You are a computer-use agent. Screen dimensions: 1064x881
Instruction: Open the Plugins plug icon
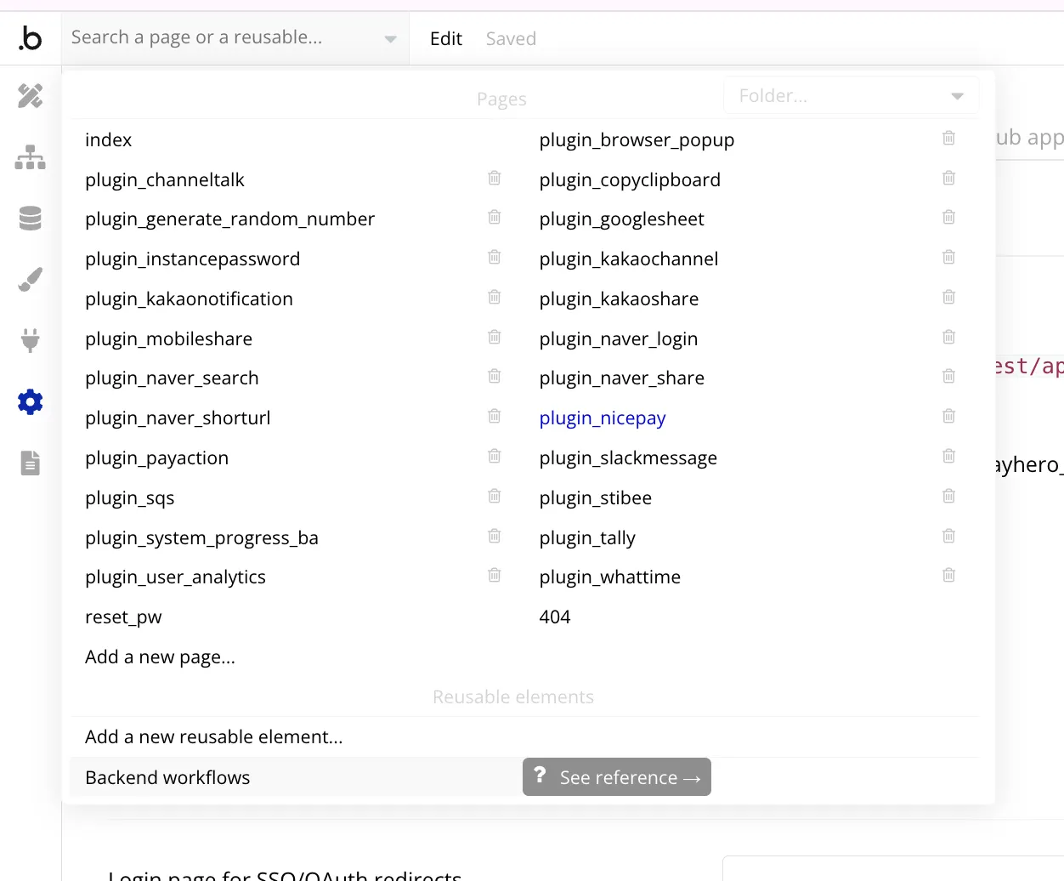[31, 341]
